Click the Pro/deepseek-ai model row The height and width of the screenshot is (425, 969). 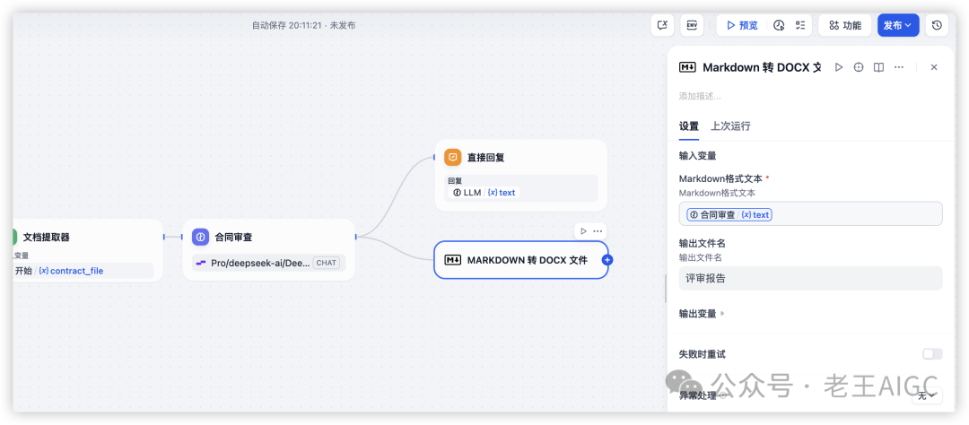(x=268, y=263)
